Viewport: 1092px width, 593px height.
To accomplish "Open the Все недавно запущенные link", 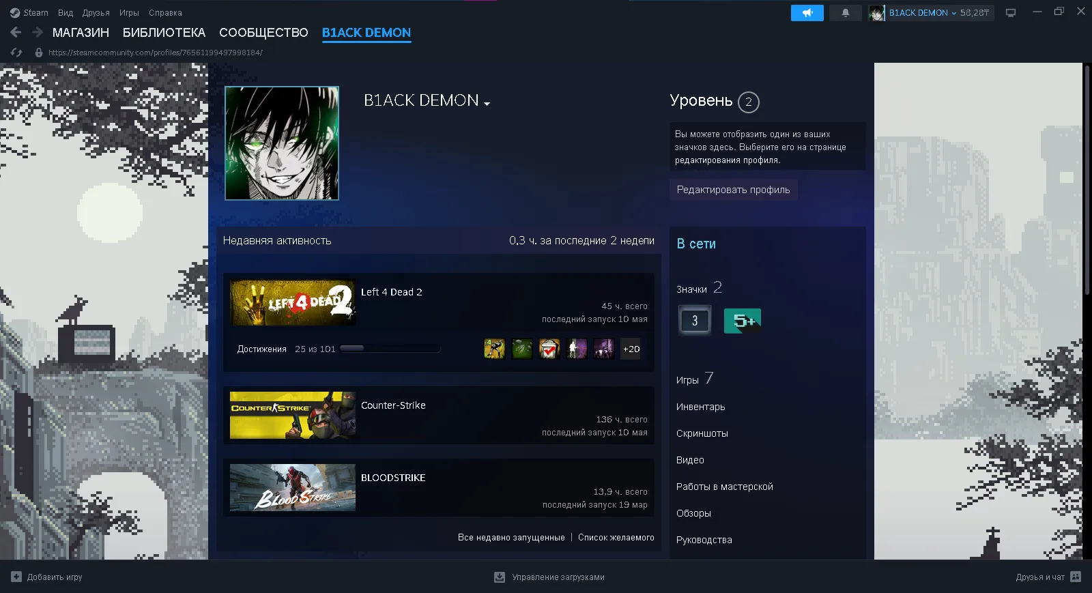I will (x=511, y=538).
